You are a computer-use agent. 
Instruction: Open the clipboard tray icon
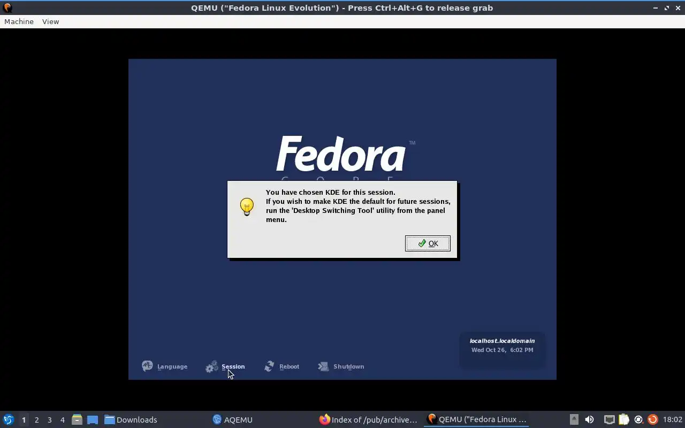[623, 420]
